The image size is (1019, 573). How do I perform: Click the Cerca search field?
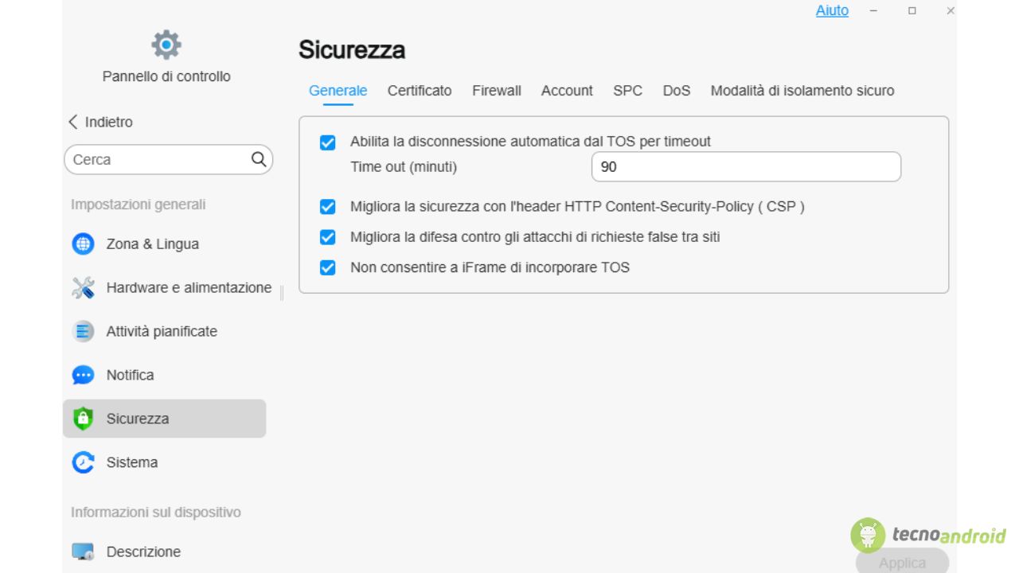click(158, 159)
